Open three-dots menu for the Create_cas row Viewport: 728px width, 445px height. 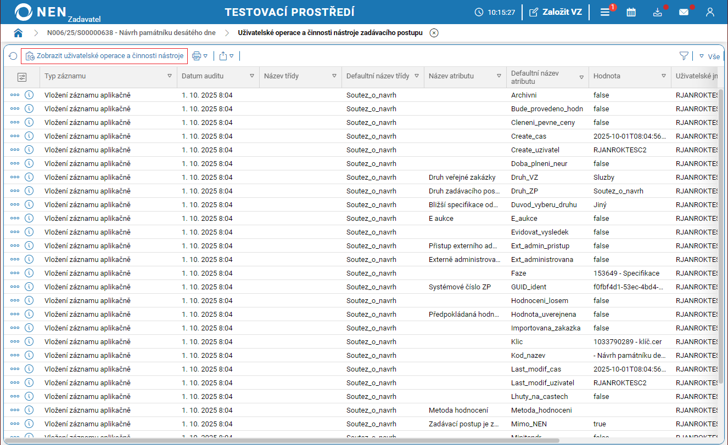[15, 136]
